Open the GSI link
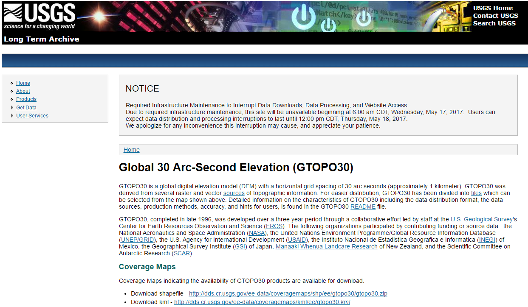 (240, 246)
